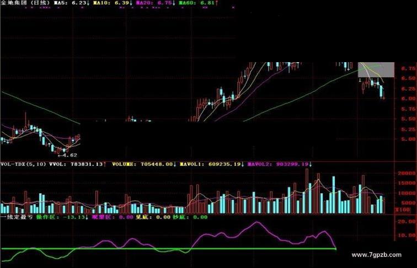Click the 20000 volume axis label
This screenshot has height=268, width=417.
tap(407, 173)
